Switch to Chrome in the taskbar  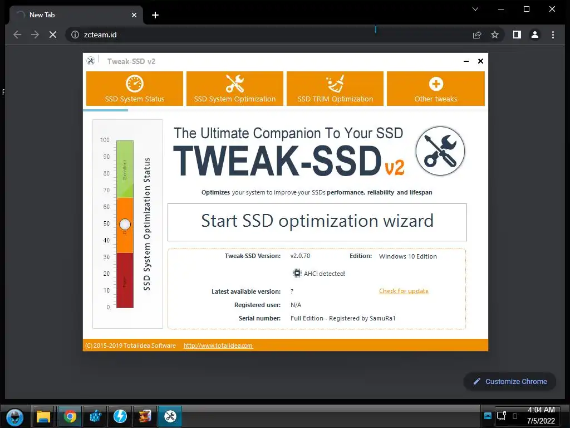click(x=70, y=416)
